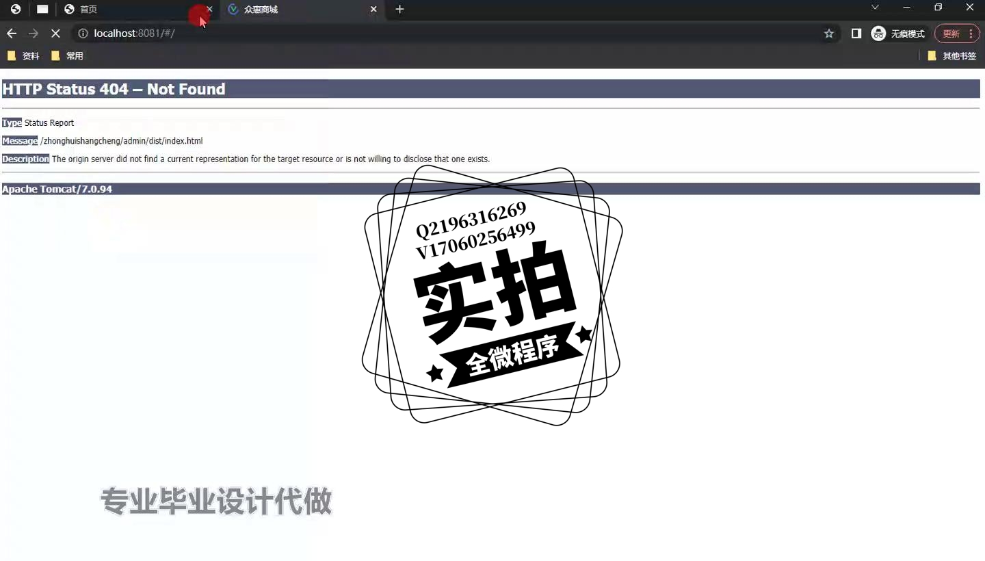Switch to the 众惠商城 tab
Viewport: 985px width, 561px height.
303,9
